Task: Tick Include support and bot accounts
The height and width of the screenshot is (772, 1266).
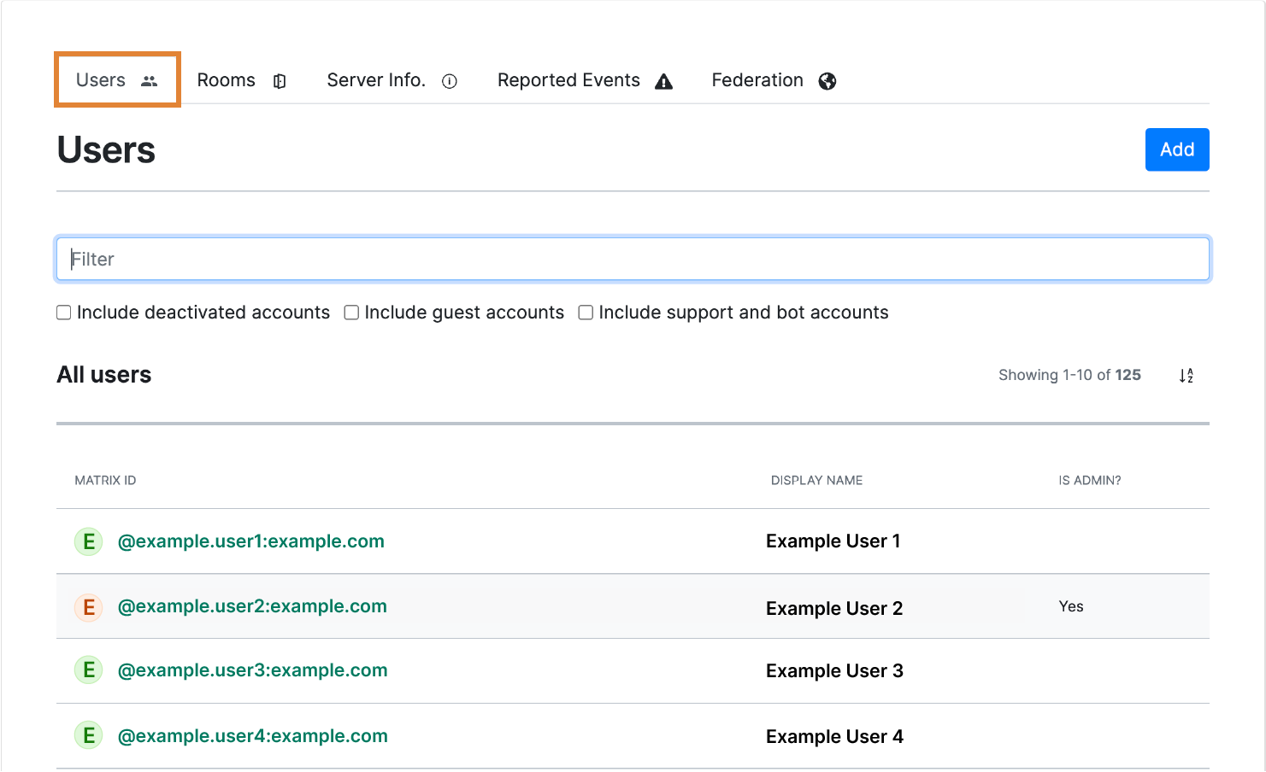Action: 586,313
